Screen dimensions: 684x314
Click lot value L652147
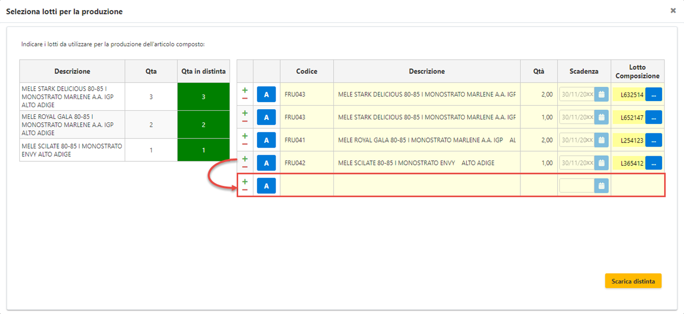(x=632, y=117)
